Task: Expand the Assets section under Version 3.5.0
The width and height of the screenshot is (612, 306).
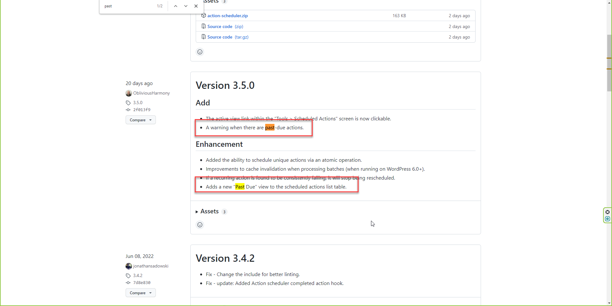Action: coord(209,211)
